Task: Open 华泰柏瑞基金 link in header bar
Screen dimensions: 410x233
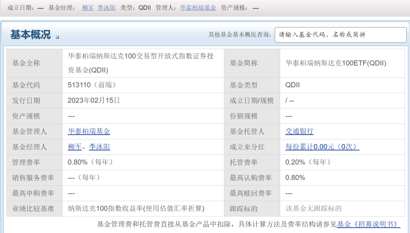Action: click(x=198, y=8)
